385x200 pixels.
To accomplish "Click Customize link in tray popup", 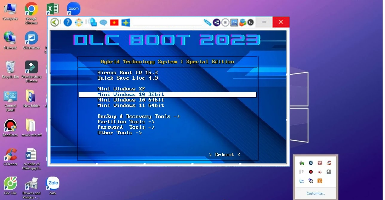I will [x=316, y=193].
